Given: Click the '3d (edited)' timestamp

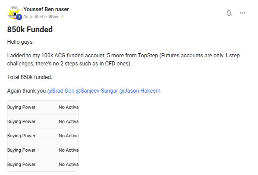Looking at the screenshot, I should click(x=34, y=17).
